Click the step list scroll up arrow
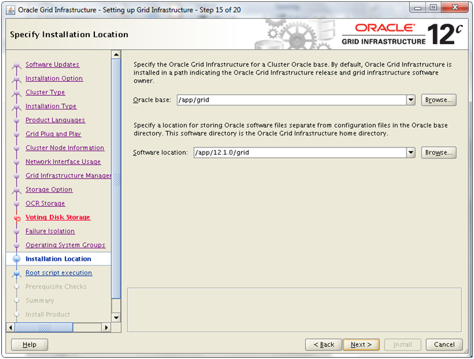 tap(116, 54)
